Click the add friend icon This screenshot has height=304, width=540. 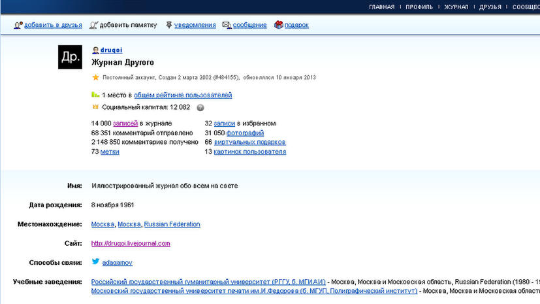(x=18, y=25)
